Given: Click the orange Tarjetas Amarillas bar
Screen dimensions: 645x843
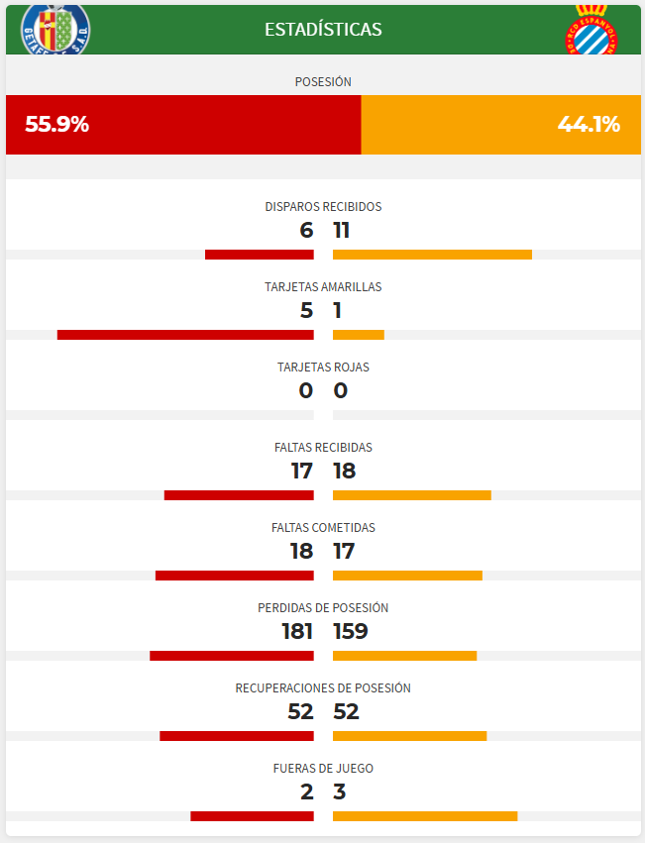Looking at the screenshot, I should 358,335.
